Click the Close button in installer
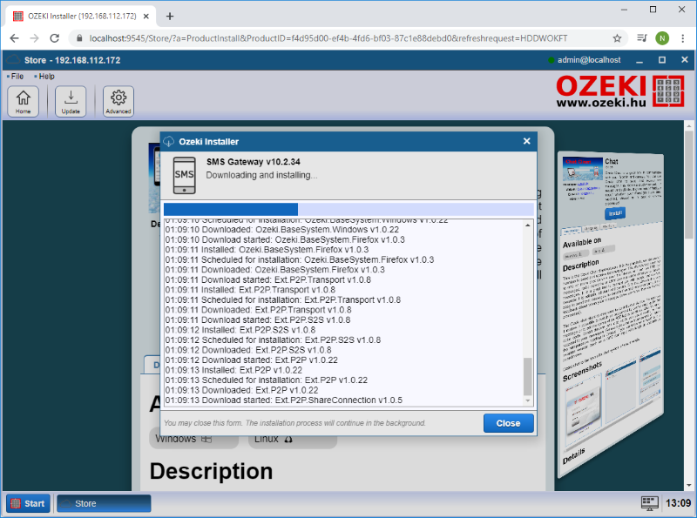This screenshot has width=697, height=518. point(508,423)
